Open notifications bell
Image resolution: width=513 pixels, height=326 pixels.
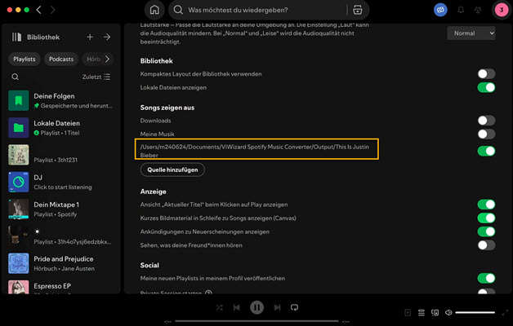point(461,10)
